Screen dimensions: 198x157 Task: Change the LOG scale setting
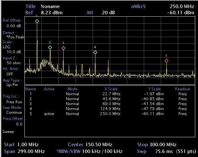(7, 47)
